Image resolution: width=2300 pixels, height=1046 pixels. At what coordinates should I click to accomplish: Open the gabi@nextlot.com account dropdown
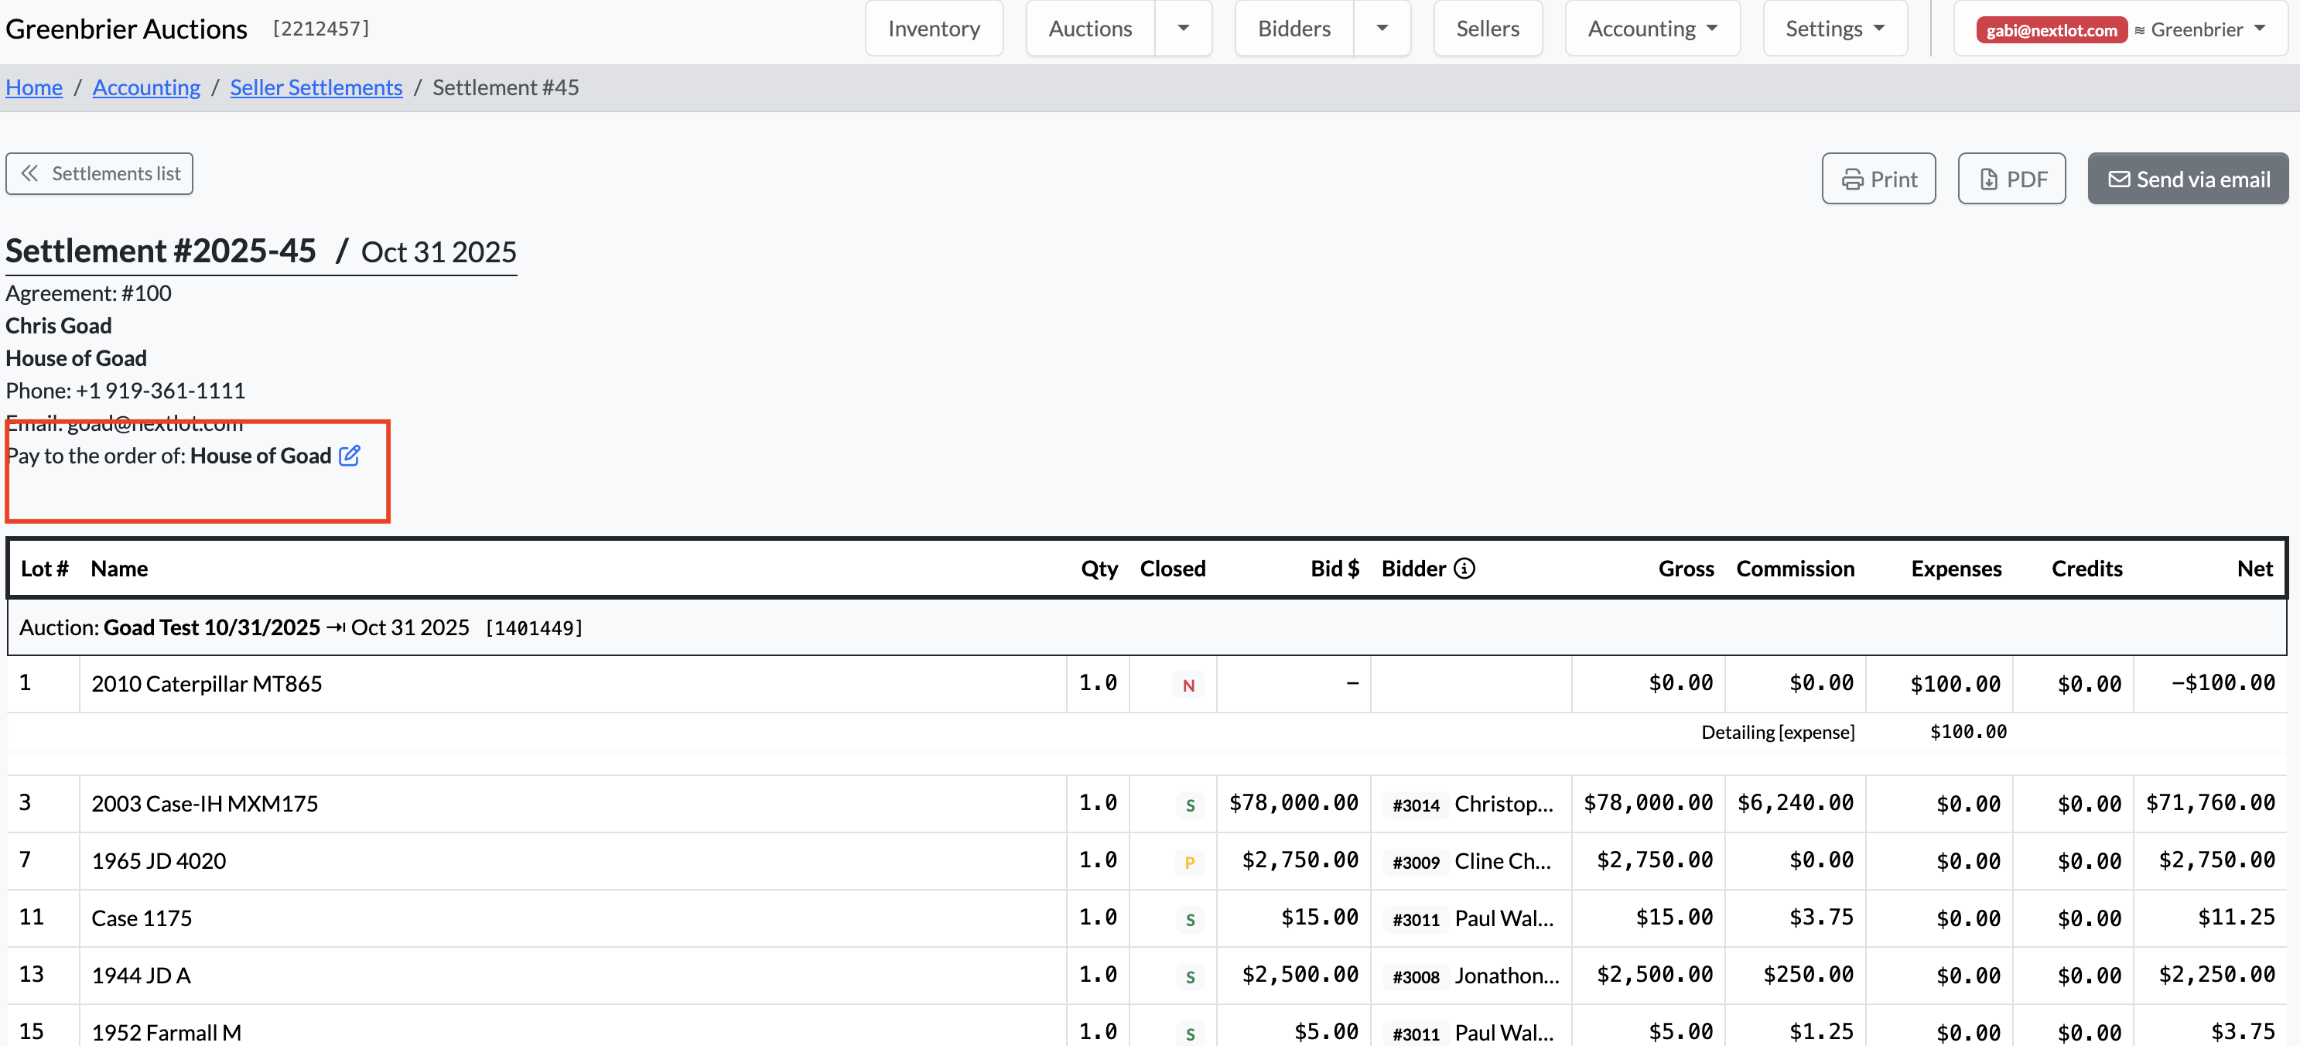pos(2120,29)
